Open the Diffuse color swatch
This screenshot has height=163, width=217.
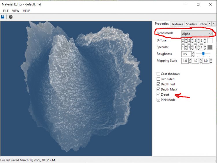pyautogui.click(x=210, y=41)
